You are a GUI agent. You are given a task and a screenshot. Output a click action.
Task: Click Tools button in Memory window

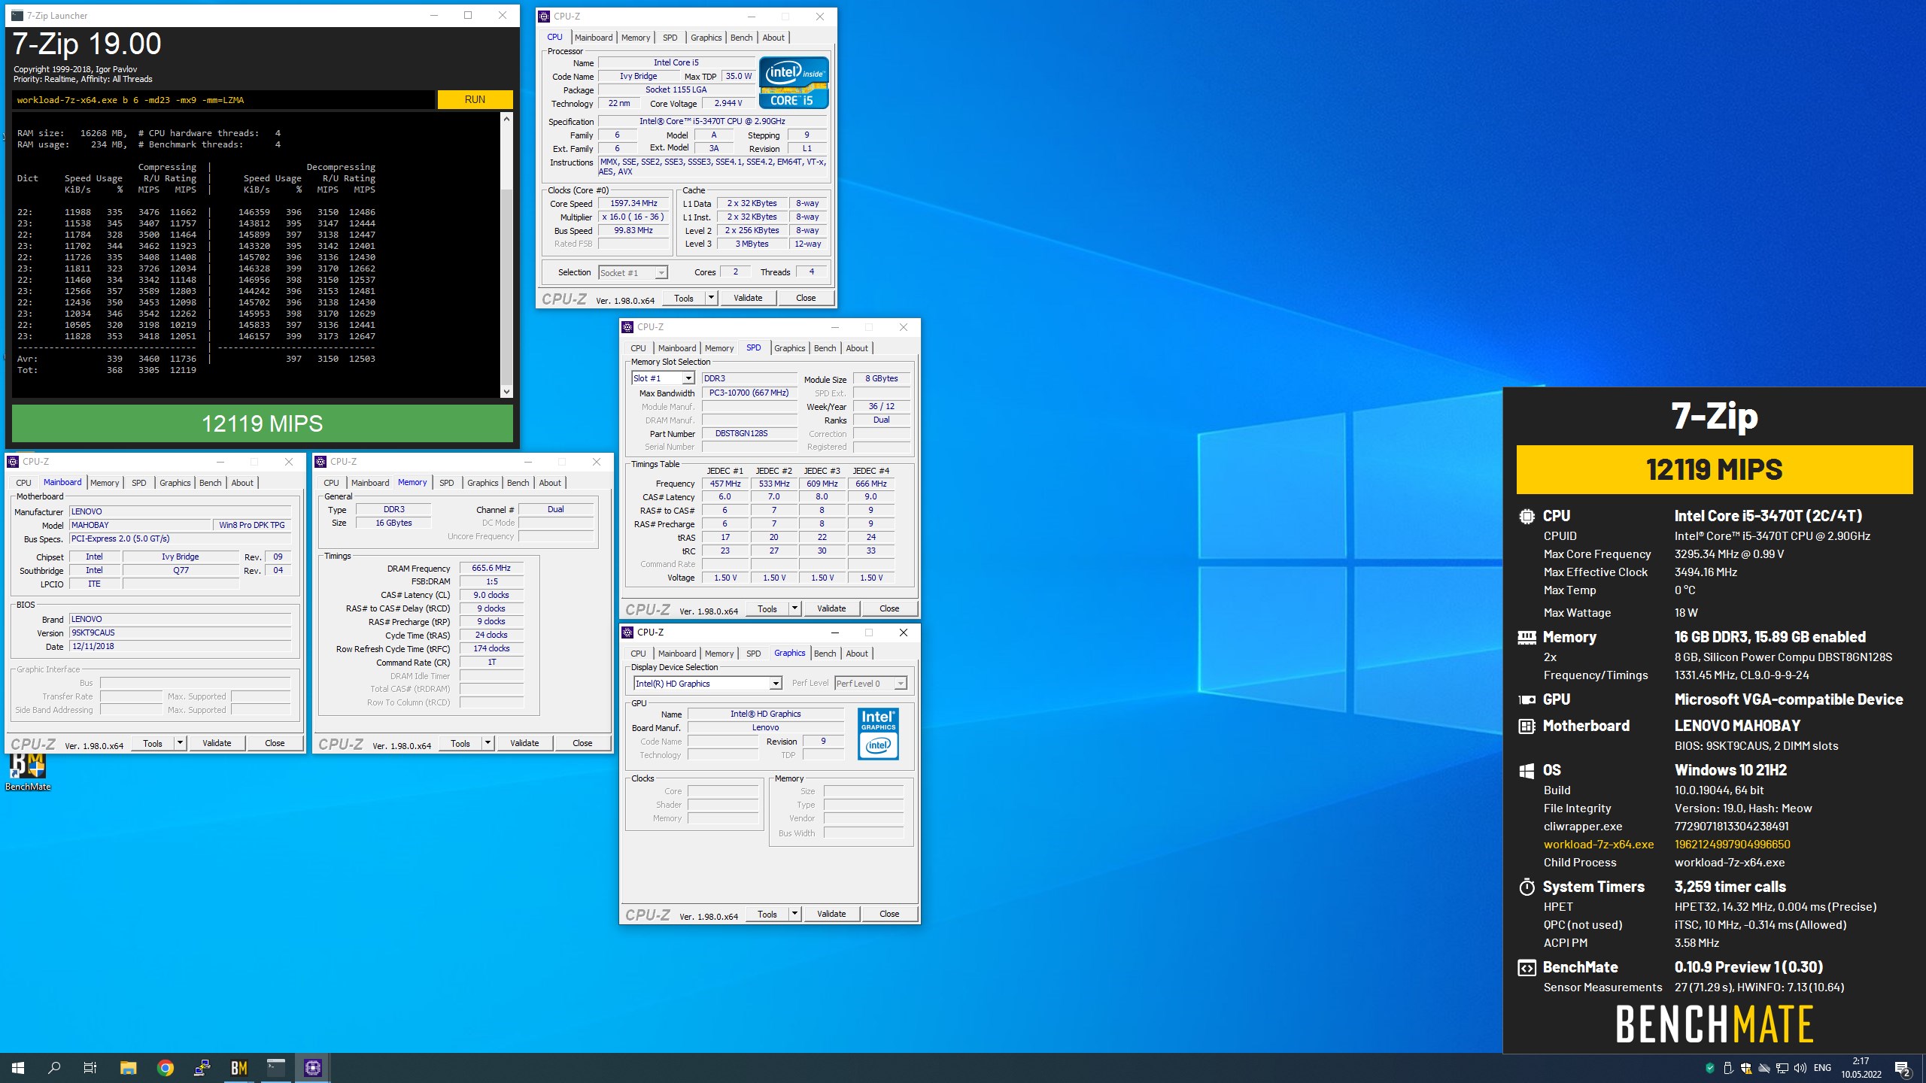pyautogui.click(x=460, y=743)
